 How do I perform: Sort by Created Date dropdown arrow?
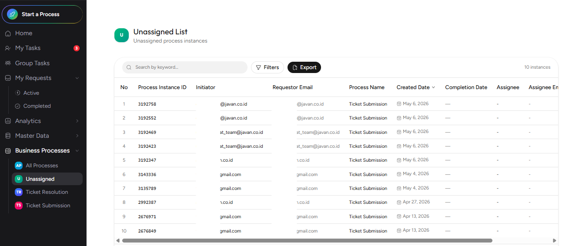pos(433,87)
